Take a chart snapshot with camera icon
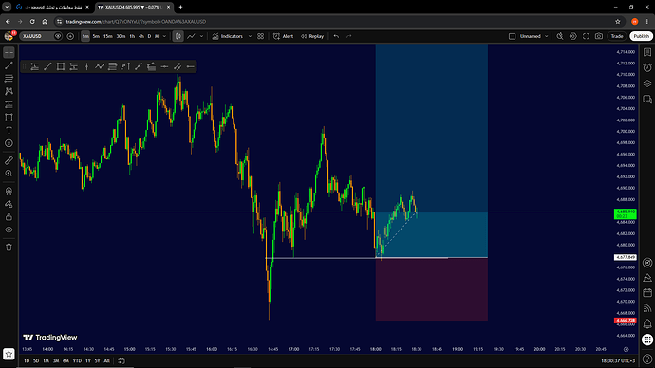 [x=599, y=36]
